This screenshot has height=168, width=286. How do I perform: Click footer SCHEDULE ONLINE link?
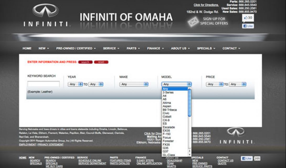[x=90, y=160]
